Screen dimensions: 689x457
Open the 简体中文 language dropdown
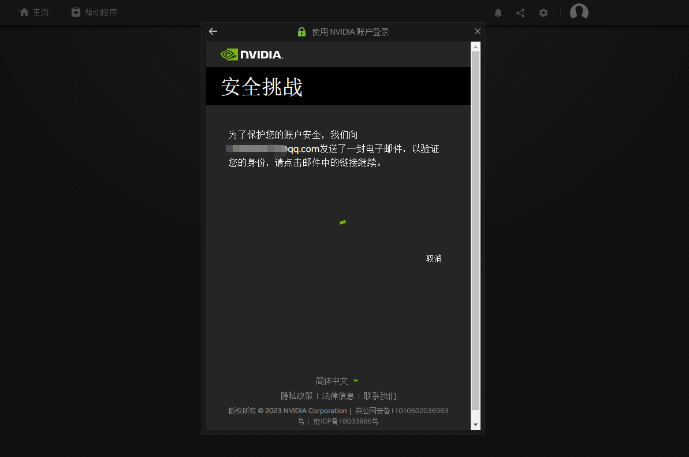331,381
